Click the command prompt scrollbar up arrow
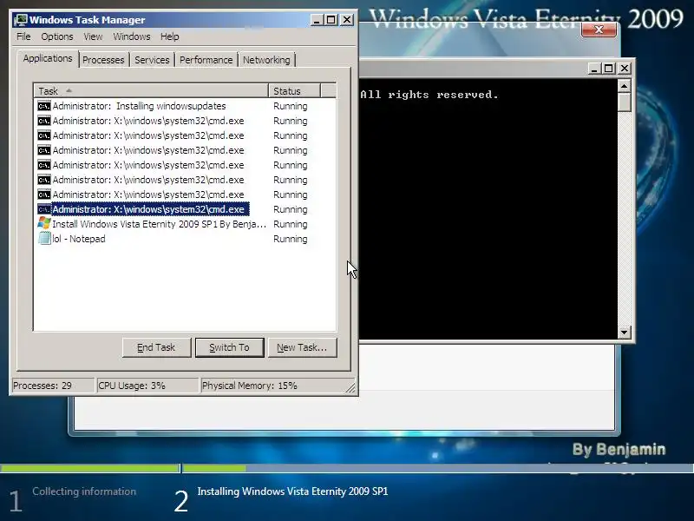Screen dimensions: 694x521 click(624, 86)
